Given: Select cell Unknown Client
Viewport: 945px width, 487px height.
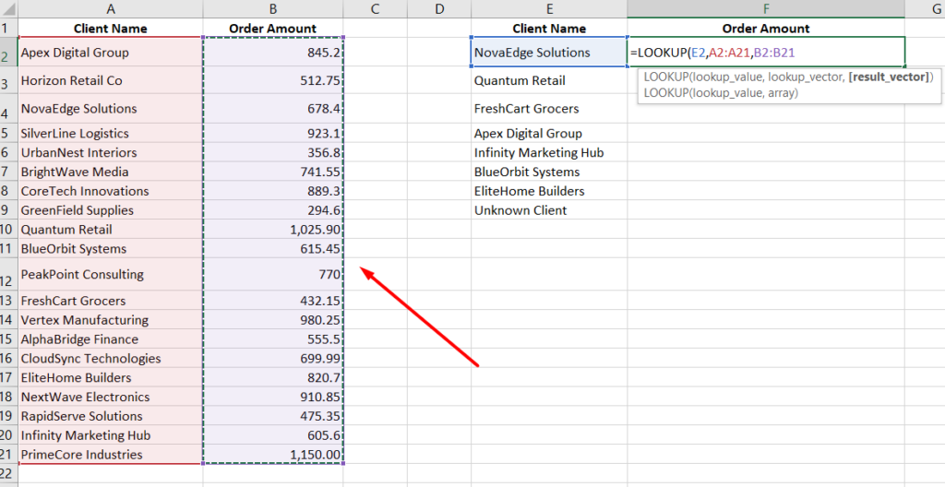Looking at the screenshot, I should (x=549, y=210).
